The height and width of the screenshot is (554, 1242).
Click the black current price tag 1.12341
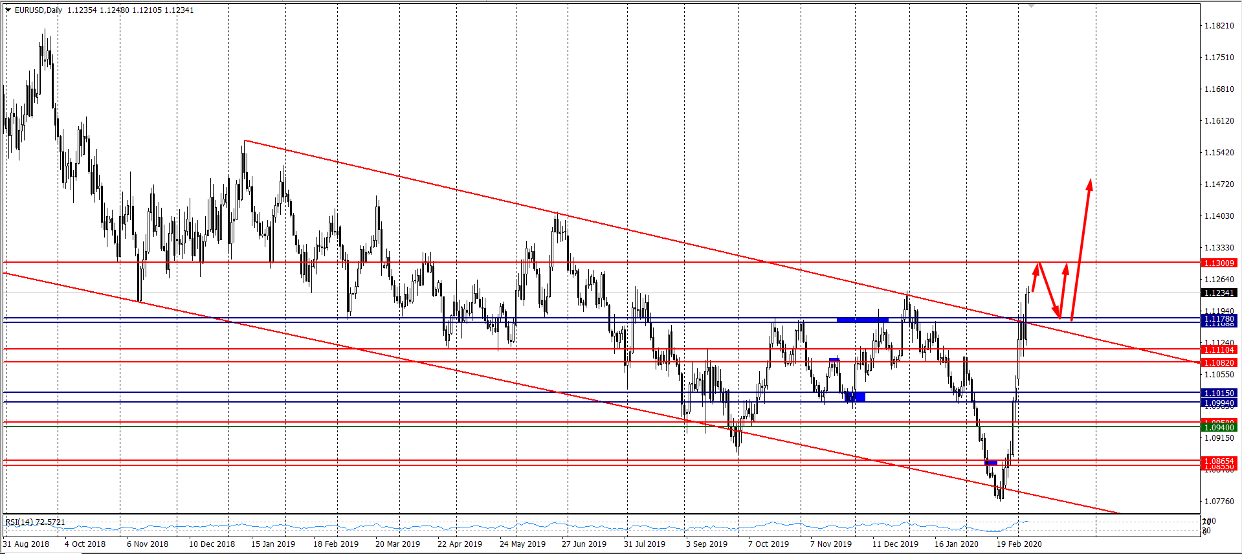click(x=1219, y=293)
